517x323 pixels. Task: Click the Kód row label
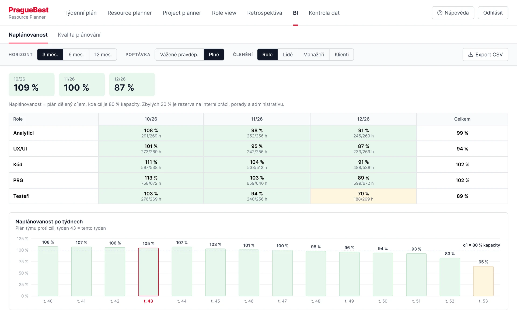(x=18, y=164)
